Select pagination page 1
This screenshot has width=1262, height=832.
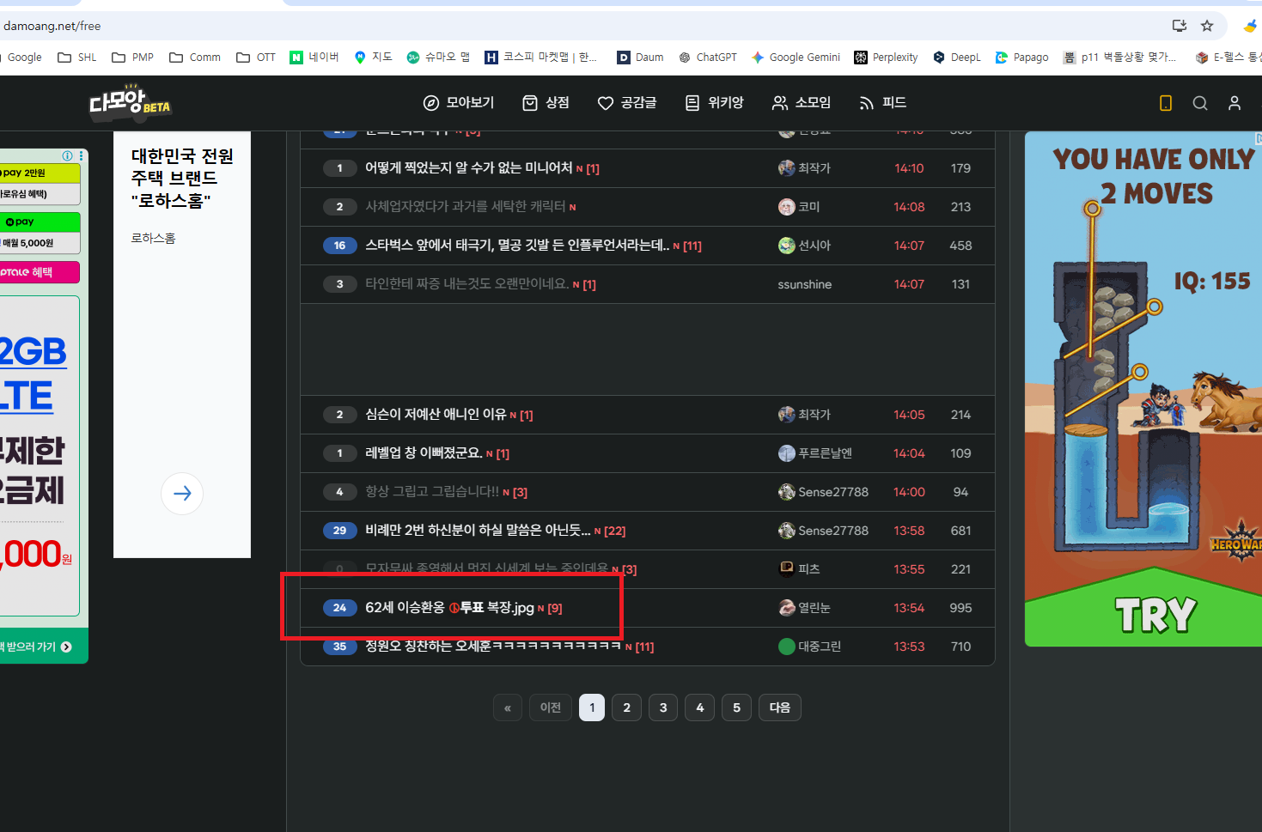pos(592,708)
